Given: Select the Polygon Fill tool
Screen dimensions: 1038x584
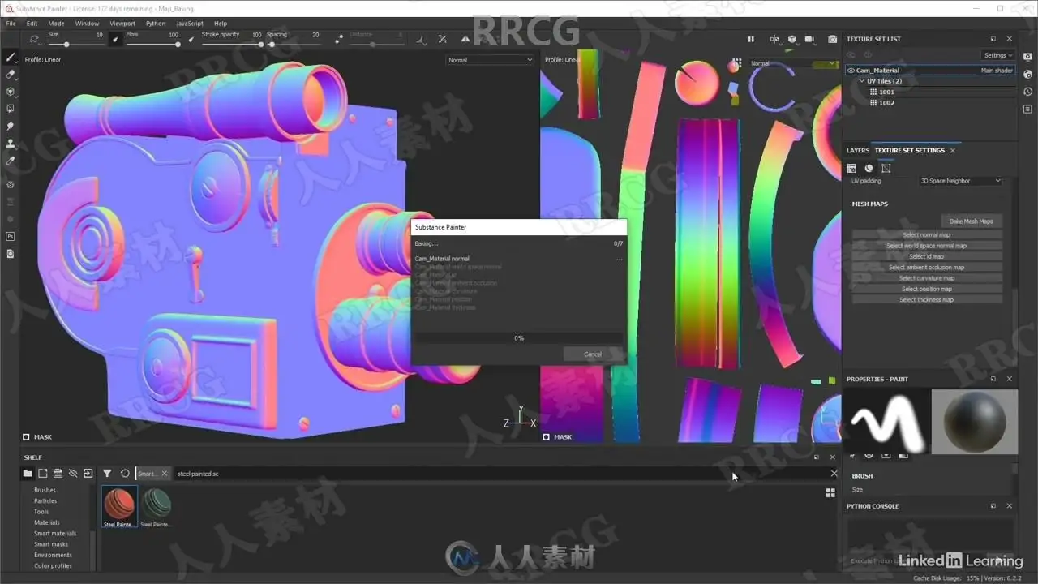Looking at the screenshot, I should 11,109.
